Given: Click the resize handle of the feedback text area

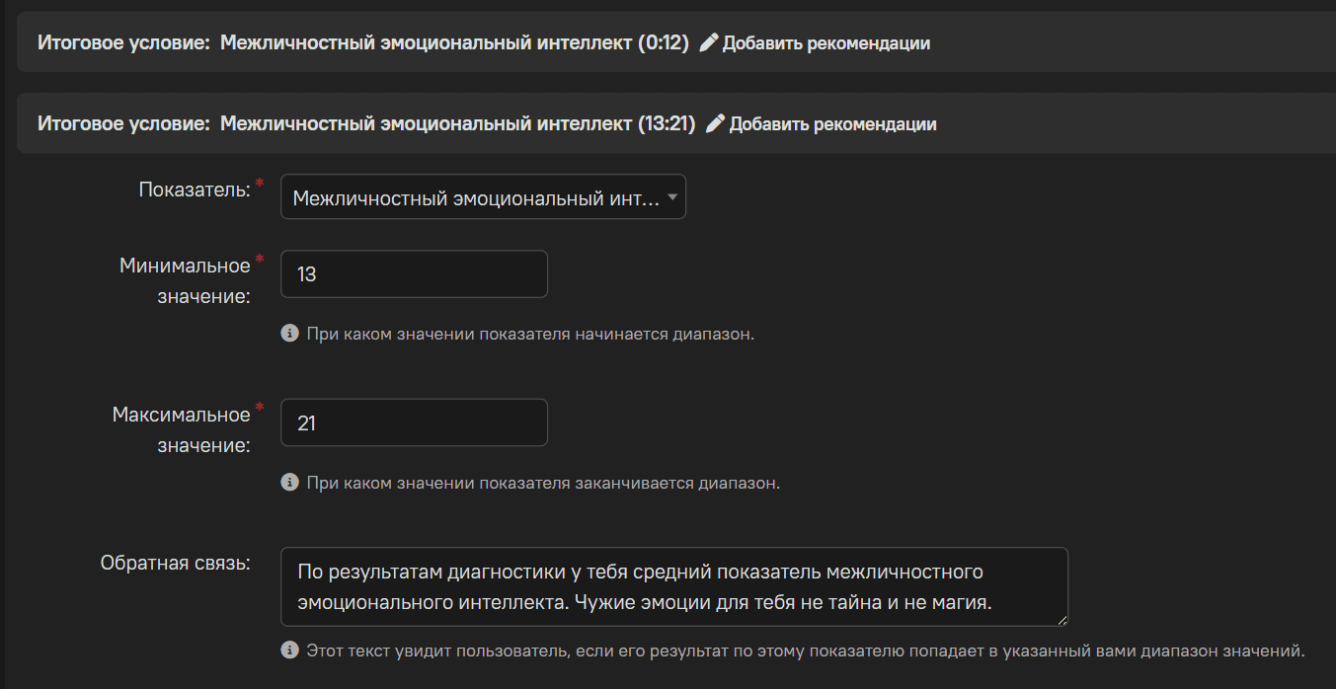Looking at the screenshot, I should click(x=1061, y=620).
